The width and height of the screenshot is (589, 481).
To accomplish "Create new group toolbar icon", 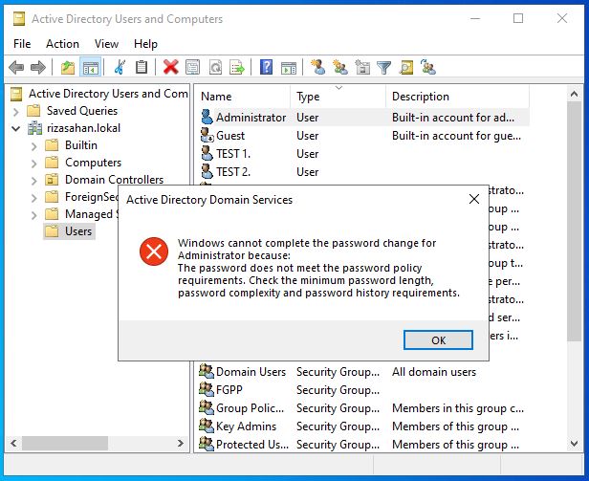I will click(x=340, y=67).
